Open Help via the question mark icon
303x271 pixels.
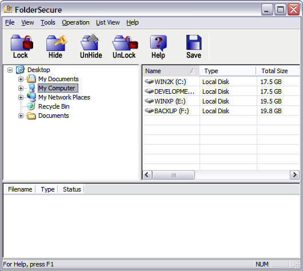coord(158,42)
